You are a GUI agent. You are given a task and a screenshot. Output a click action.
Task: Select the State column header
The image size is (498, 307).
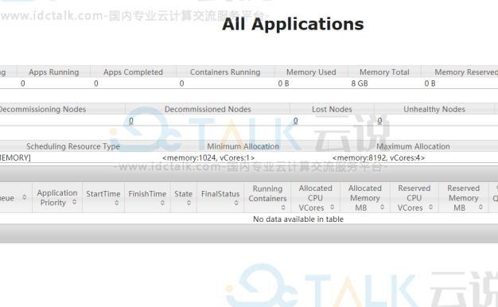184,197
